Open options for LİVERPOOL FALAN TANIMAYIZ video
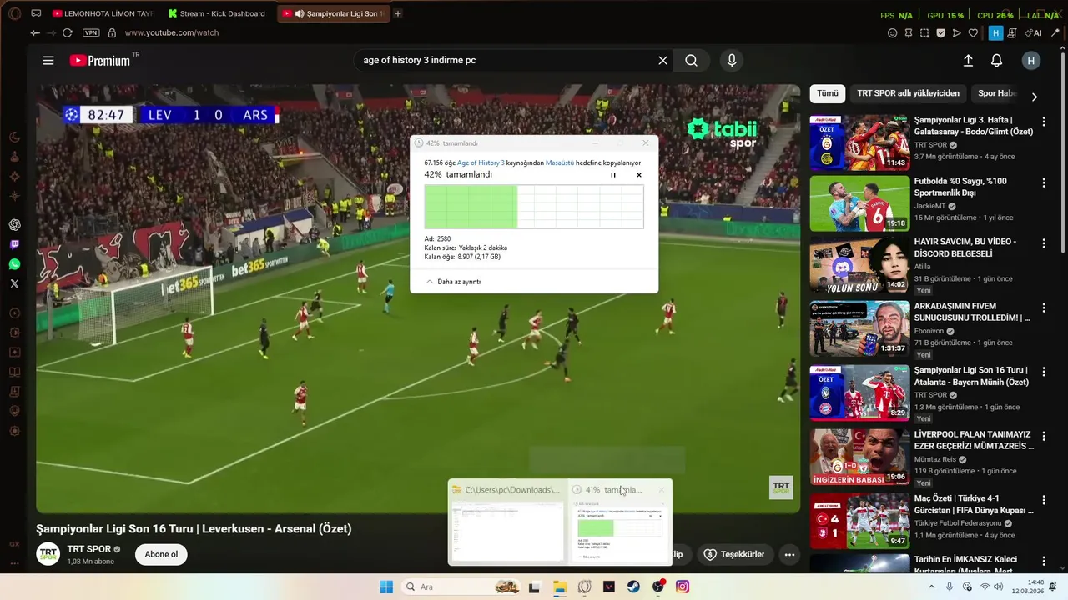The width and height of the screenshot is (1068, 600). 1043,436
